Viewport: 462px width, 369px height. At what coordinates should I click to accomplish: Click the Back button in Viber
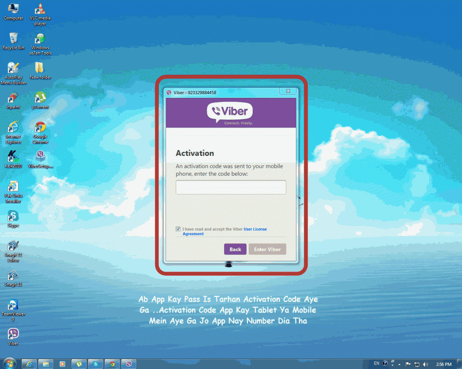pos(235,249)
